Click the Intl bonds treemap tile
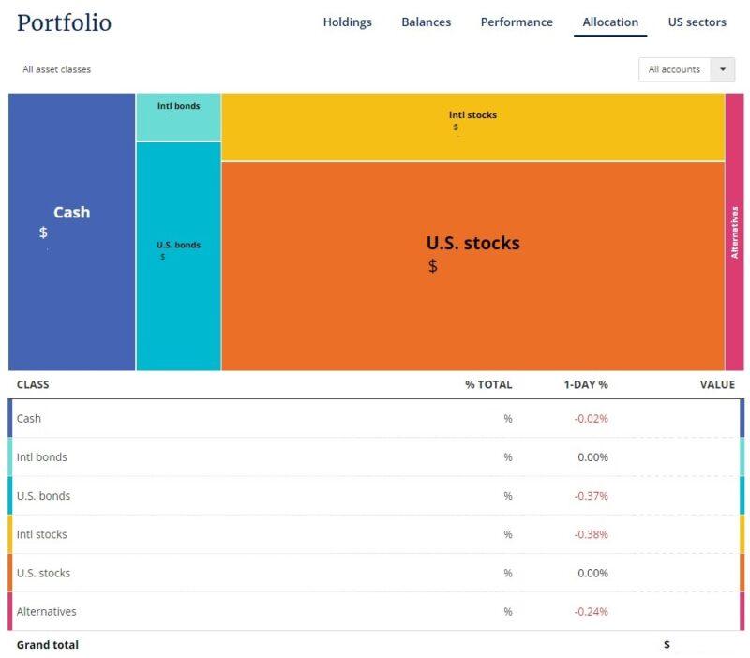750x658 pixels. 178,117
